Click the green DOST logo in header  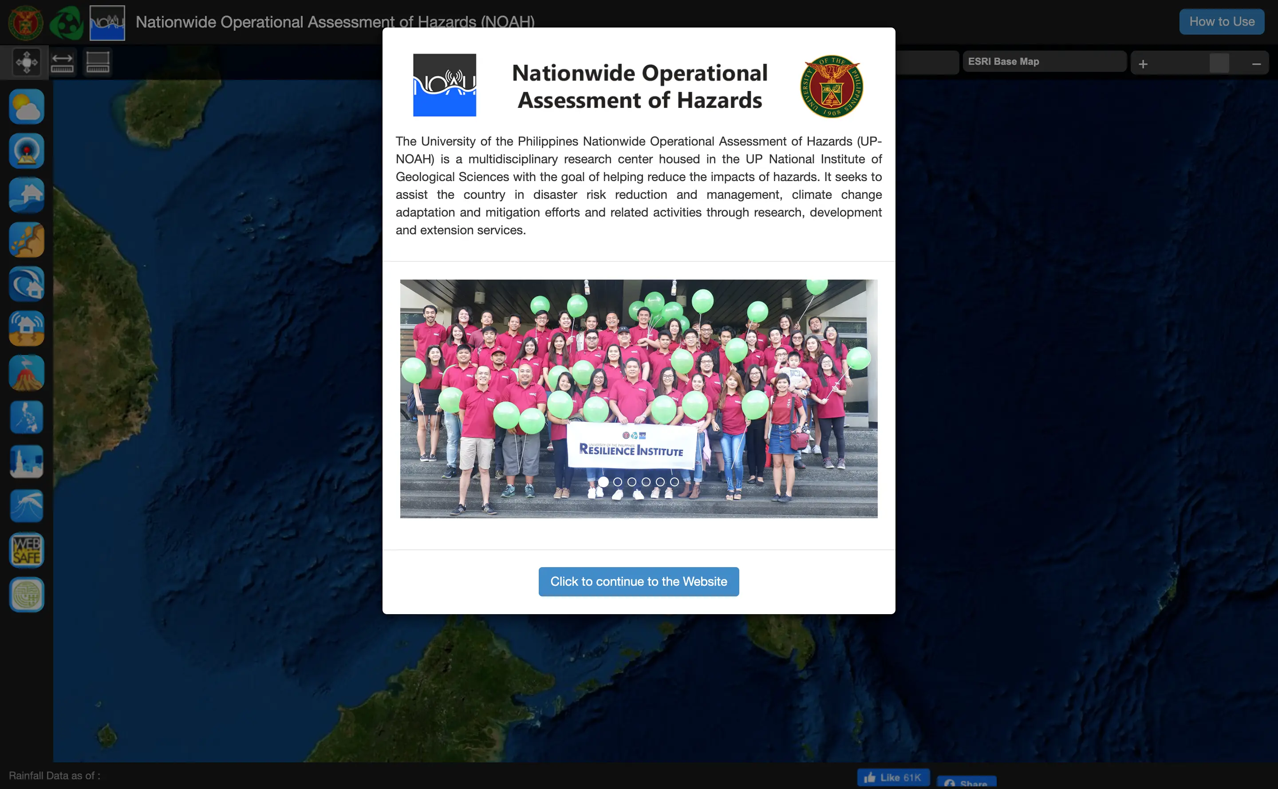point(66,23)
